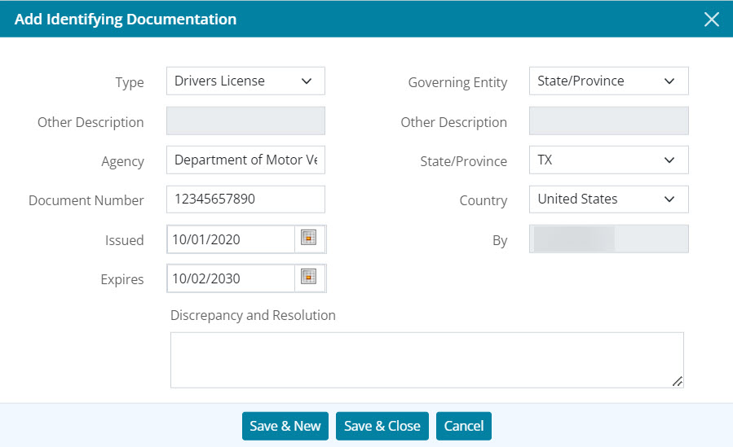Screen dimensions: 733x447
Task: Open the Issued date calendar picker
Action: pyautogui.click(x=308, y=238)
